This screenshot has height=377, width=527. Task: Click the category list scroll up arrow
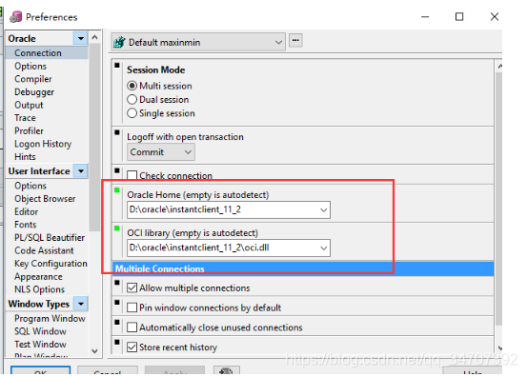[94, 37]
